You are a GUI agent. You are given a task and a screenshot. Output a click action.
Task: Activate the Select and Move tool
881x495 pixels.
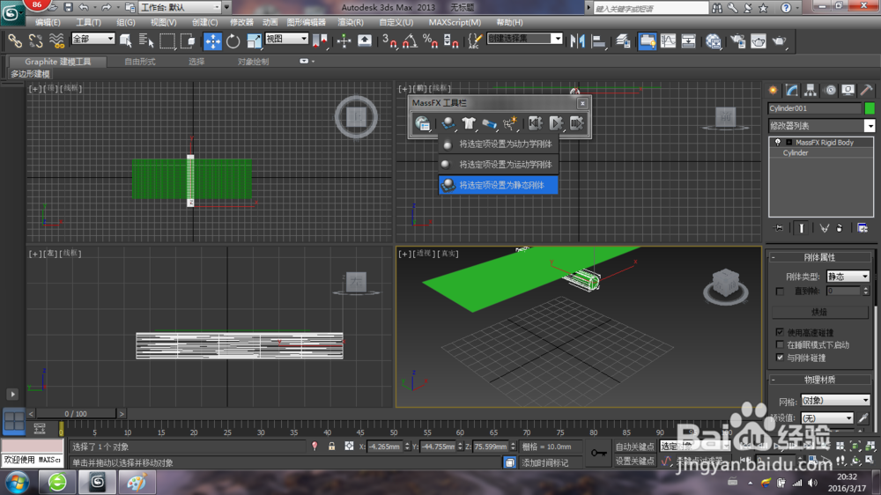coord(212,41)
